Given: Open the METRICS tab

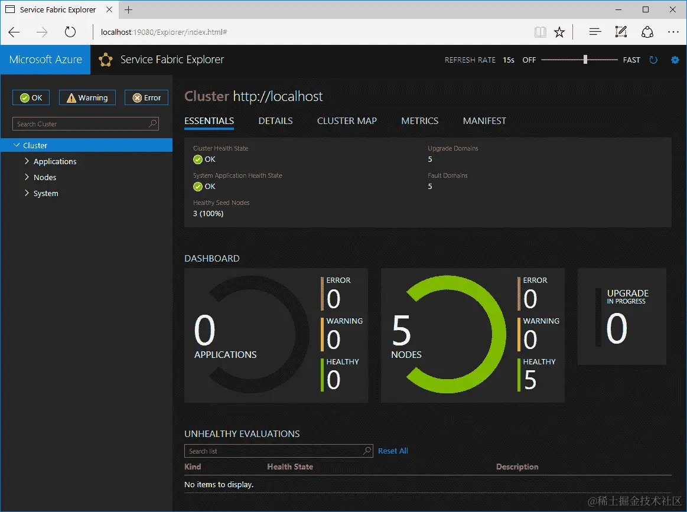Looking at the screenshot, I should (420, 121).
